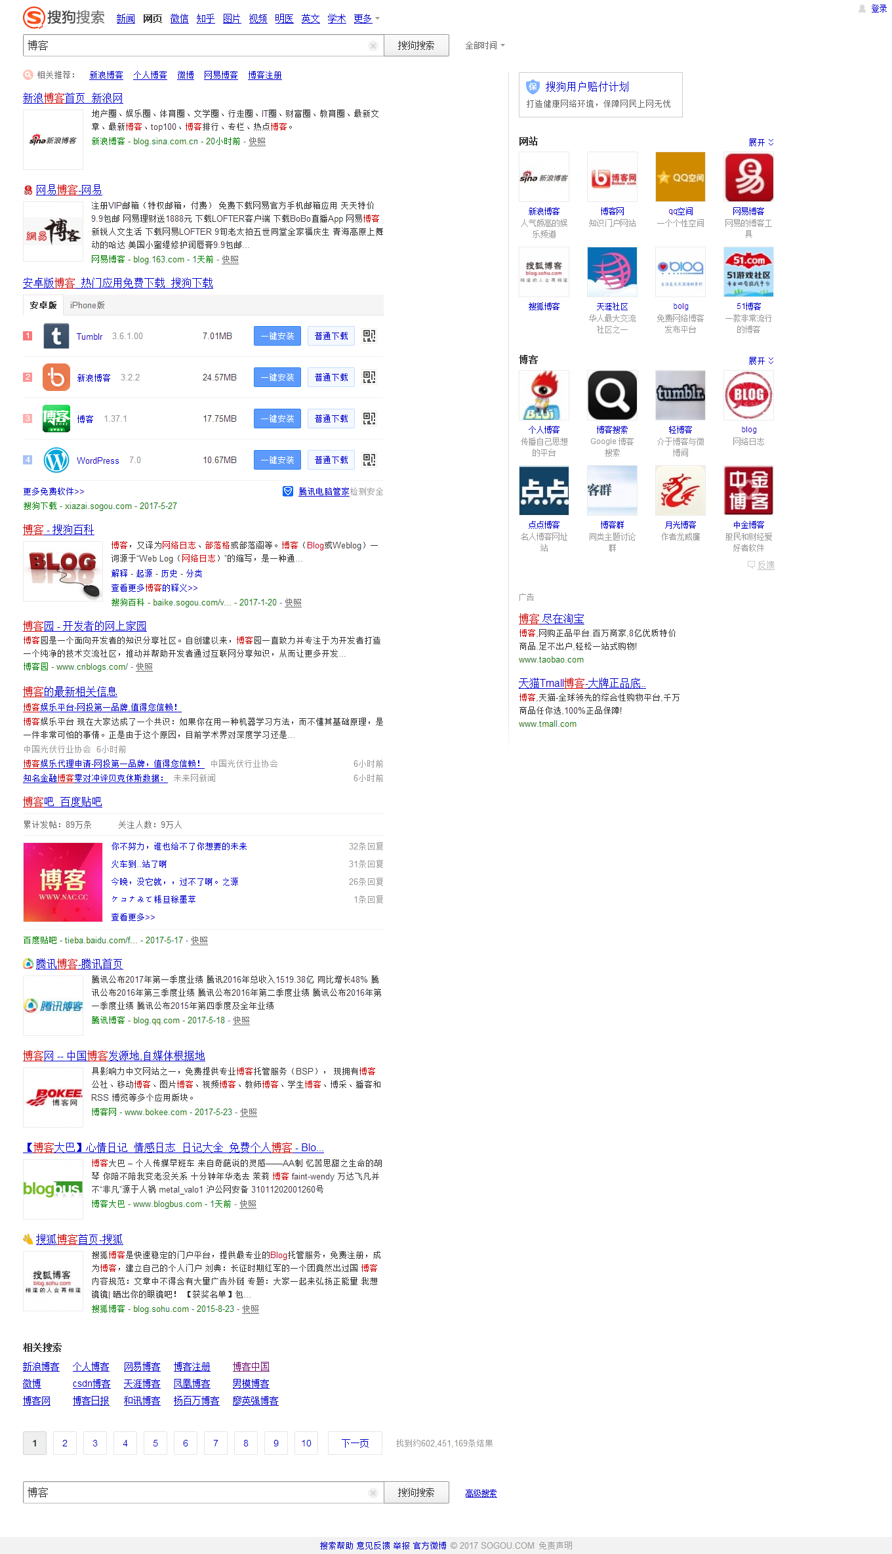Open 博客网 site tile in sidebar

pyautogui.click(x=612, y=177)
